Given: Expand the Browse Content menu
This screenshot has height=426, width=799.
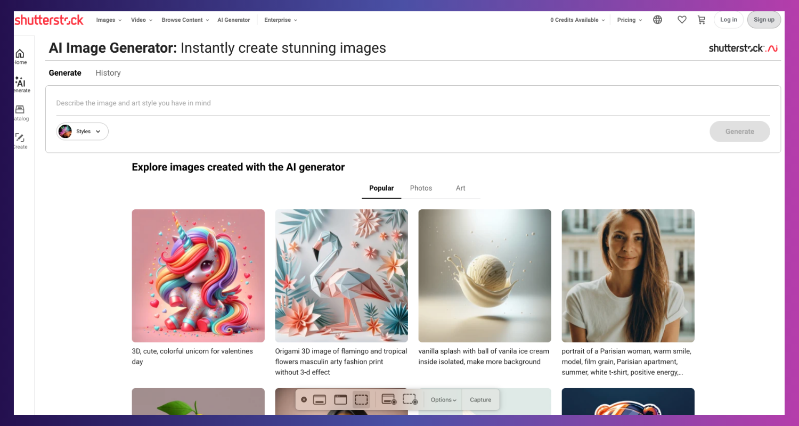Looking at the screenshot, I should point(185,20).
